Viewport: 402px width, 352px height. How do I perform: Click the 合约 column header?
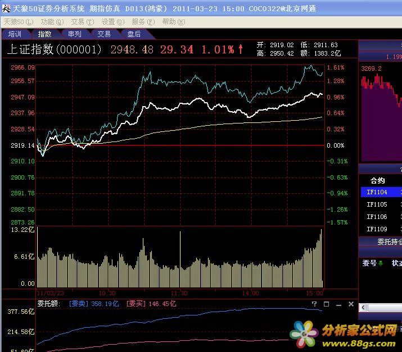[x=378, y=181]
